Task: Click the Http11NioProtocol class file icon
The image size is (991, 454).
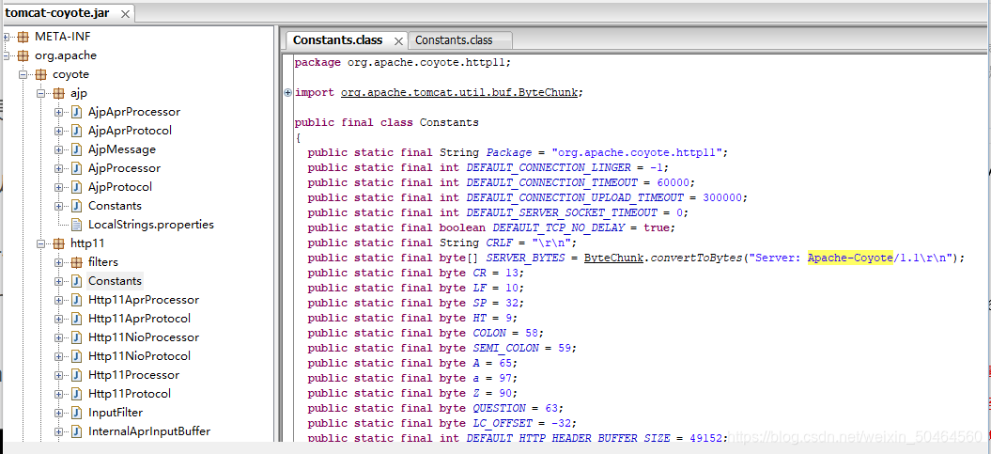Action: pyautogui.click(x=76, y=356)
